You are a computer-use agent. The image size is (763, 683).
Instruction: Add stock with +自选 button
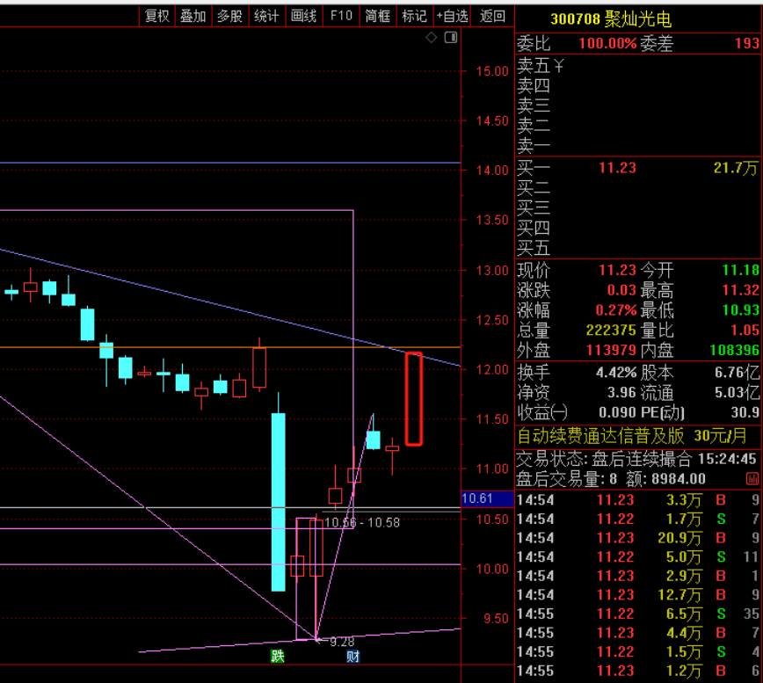(x=452, y=16)
